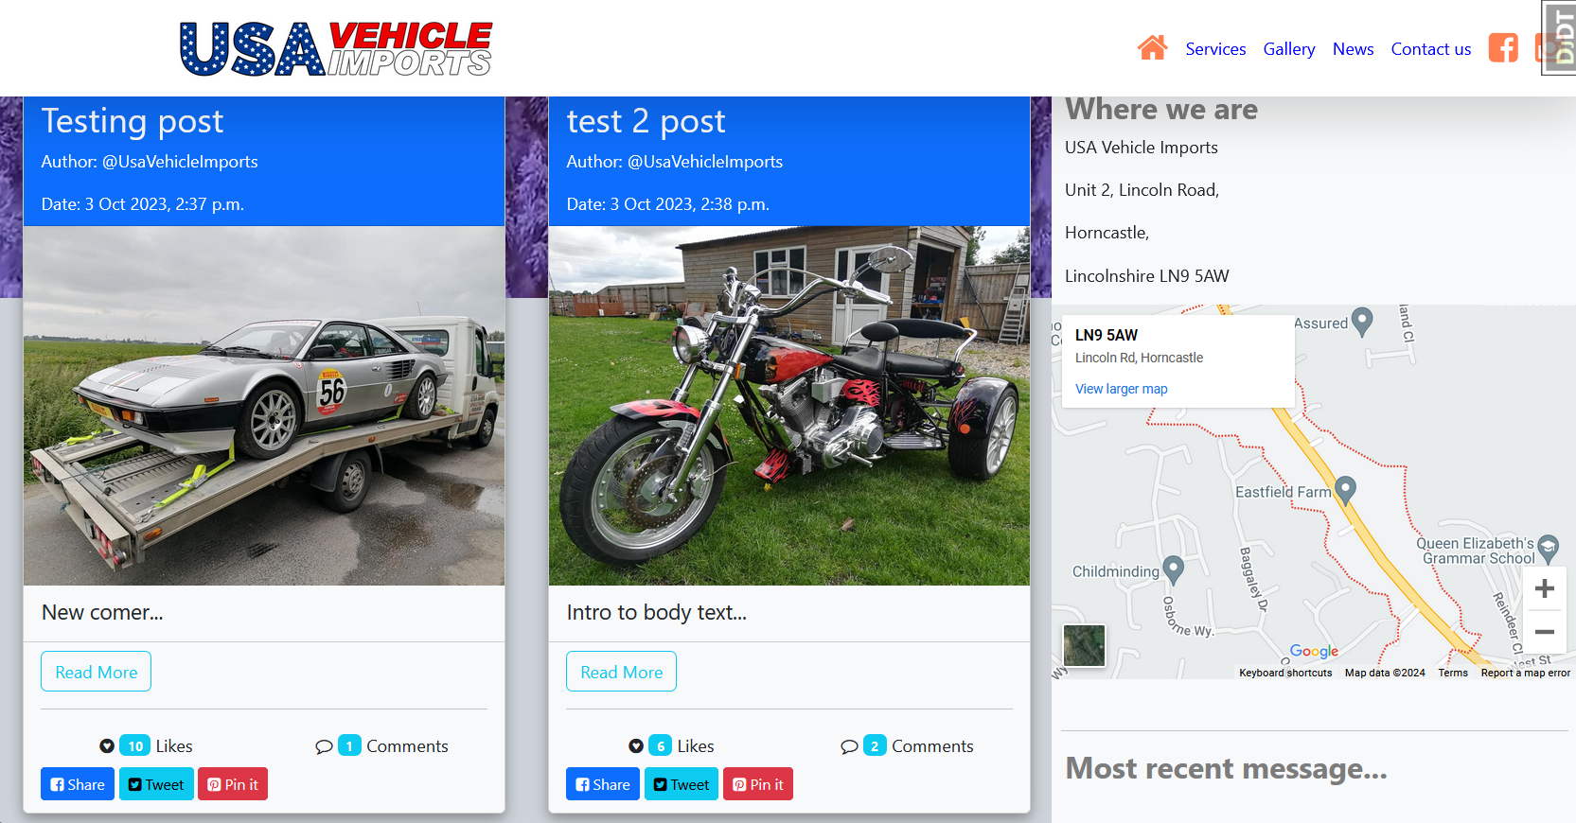Click the Childminding map marker
This screenshot has width=1576, height=823.
(x=1173, y=569)
